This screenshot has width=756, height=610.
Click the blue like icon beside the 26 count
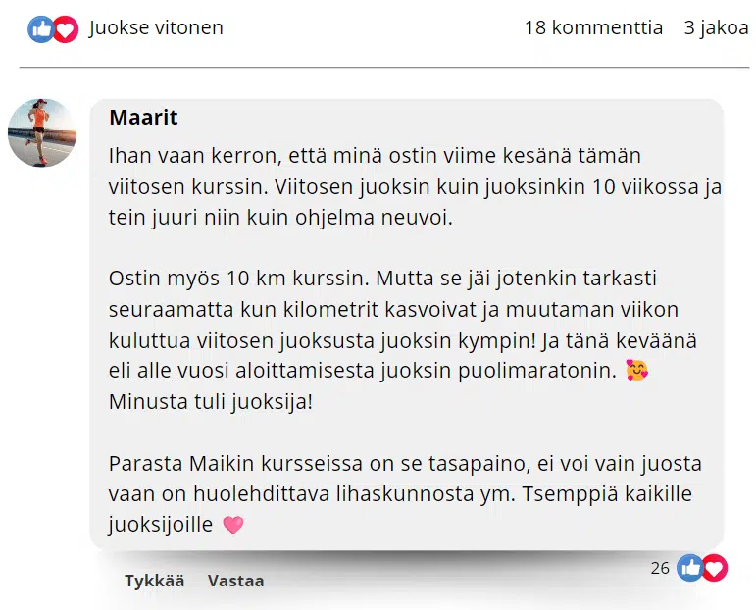click(x=690, y=568)
